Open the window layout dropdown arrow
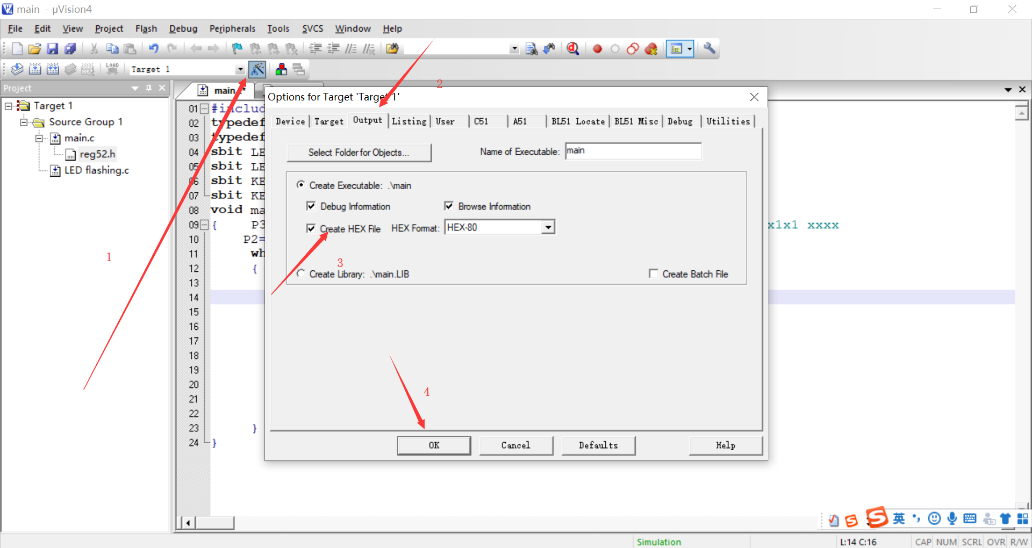The height and width of the screenshot is (548, 1032). click(689, 49)
